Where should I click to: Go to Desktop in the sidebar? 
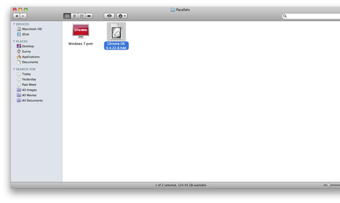pyautogui.click(x=25, y=46)
